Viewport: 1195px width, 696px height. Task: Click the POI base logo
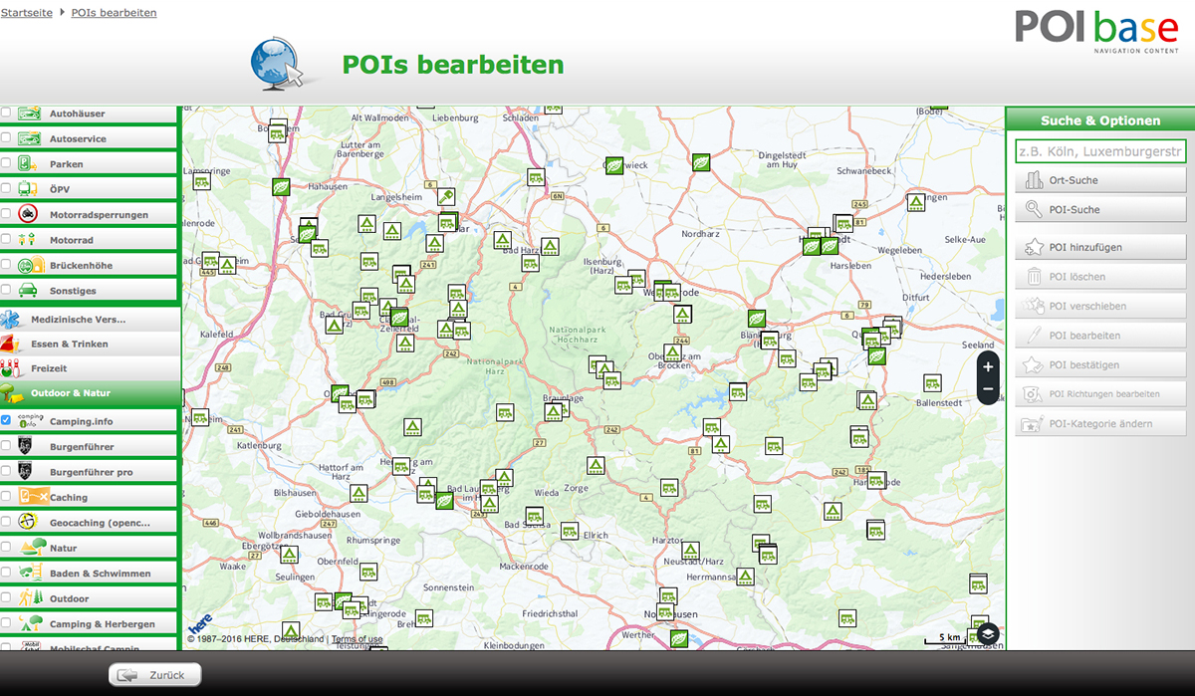1096,30
